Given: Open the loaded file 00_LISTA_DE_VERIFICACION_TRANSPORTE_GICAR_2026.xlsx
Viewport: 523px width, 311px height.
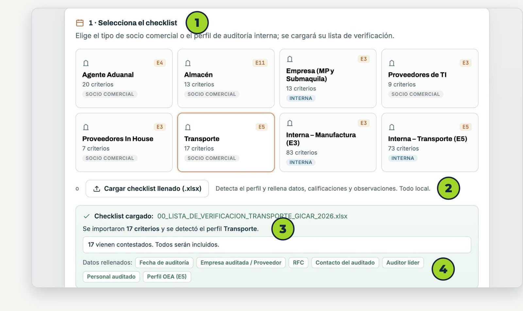Looking at the screenshot, I should pos(252,216).
